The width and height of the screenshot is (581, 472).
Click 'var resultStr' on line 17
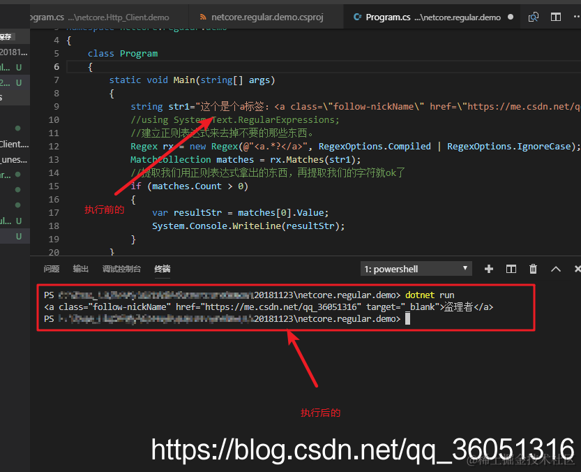tap(187, 213)
